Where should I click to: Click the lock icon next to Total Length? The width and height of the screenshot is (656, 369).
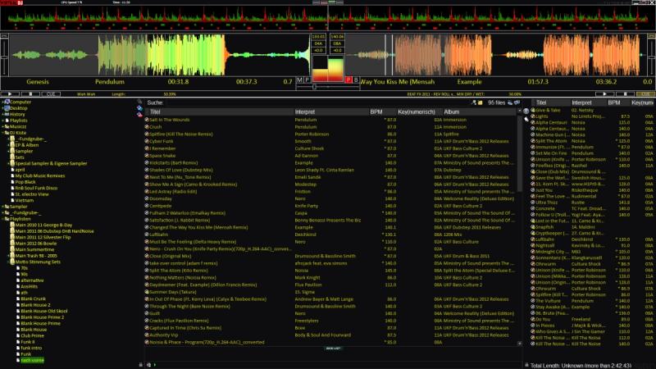(x=526, y=365)
